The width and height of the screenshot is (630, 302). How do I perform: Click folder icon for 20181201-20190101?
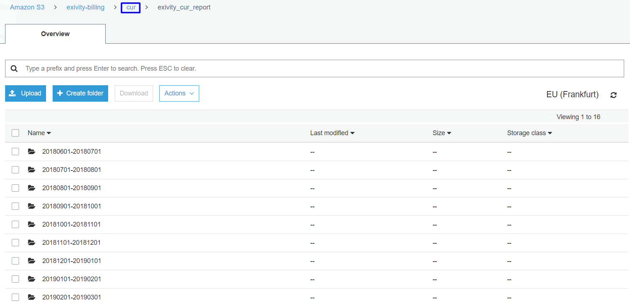tap(32, 260)
